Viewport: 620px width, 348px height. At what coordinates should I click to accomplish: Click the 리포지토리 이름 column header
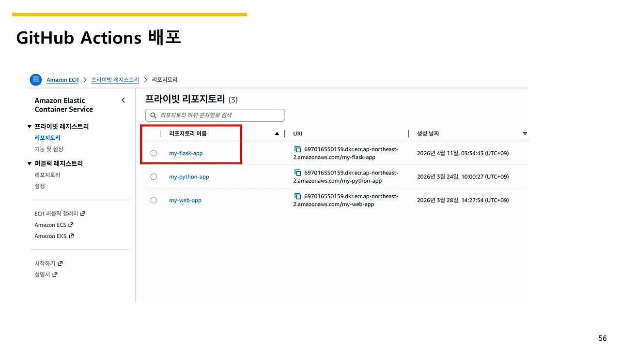(188, 134)
